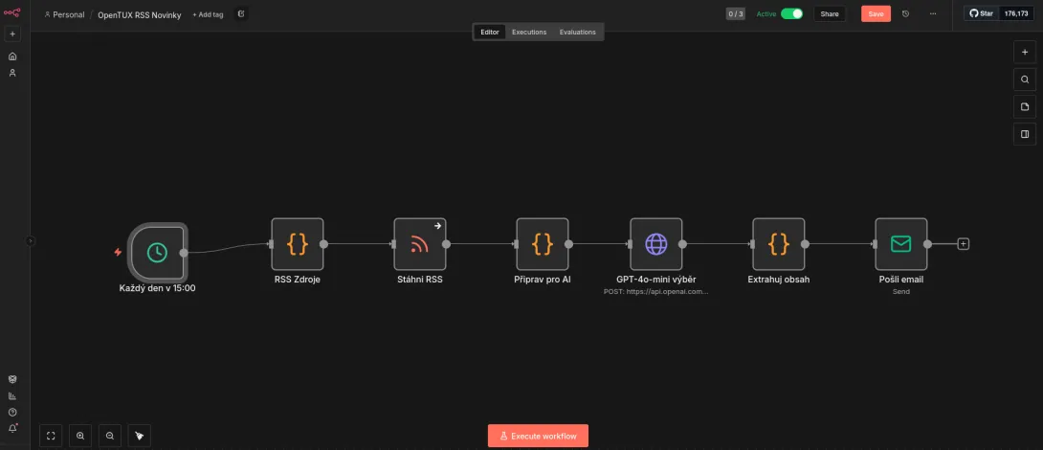Open the Personal project breadcrumb
Screen dimensions: 1043x450
point(64,14)
